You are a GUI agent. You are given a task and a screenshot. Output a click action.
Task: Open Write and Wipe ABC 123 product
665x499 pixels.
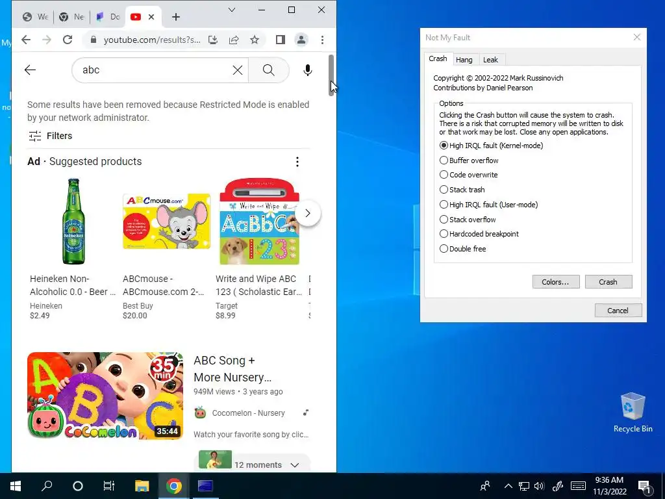click(x=259, y=222)
